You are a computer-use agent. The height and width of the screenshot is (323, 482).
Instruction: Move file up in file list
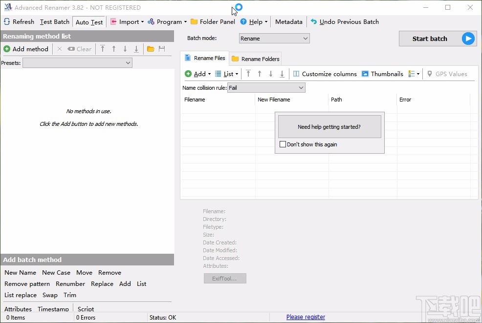[260, 74]
